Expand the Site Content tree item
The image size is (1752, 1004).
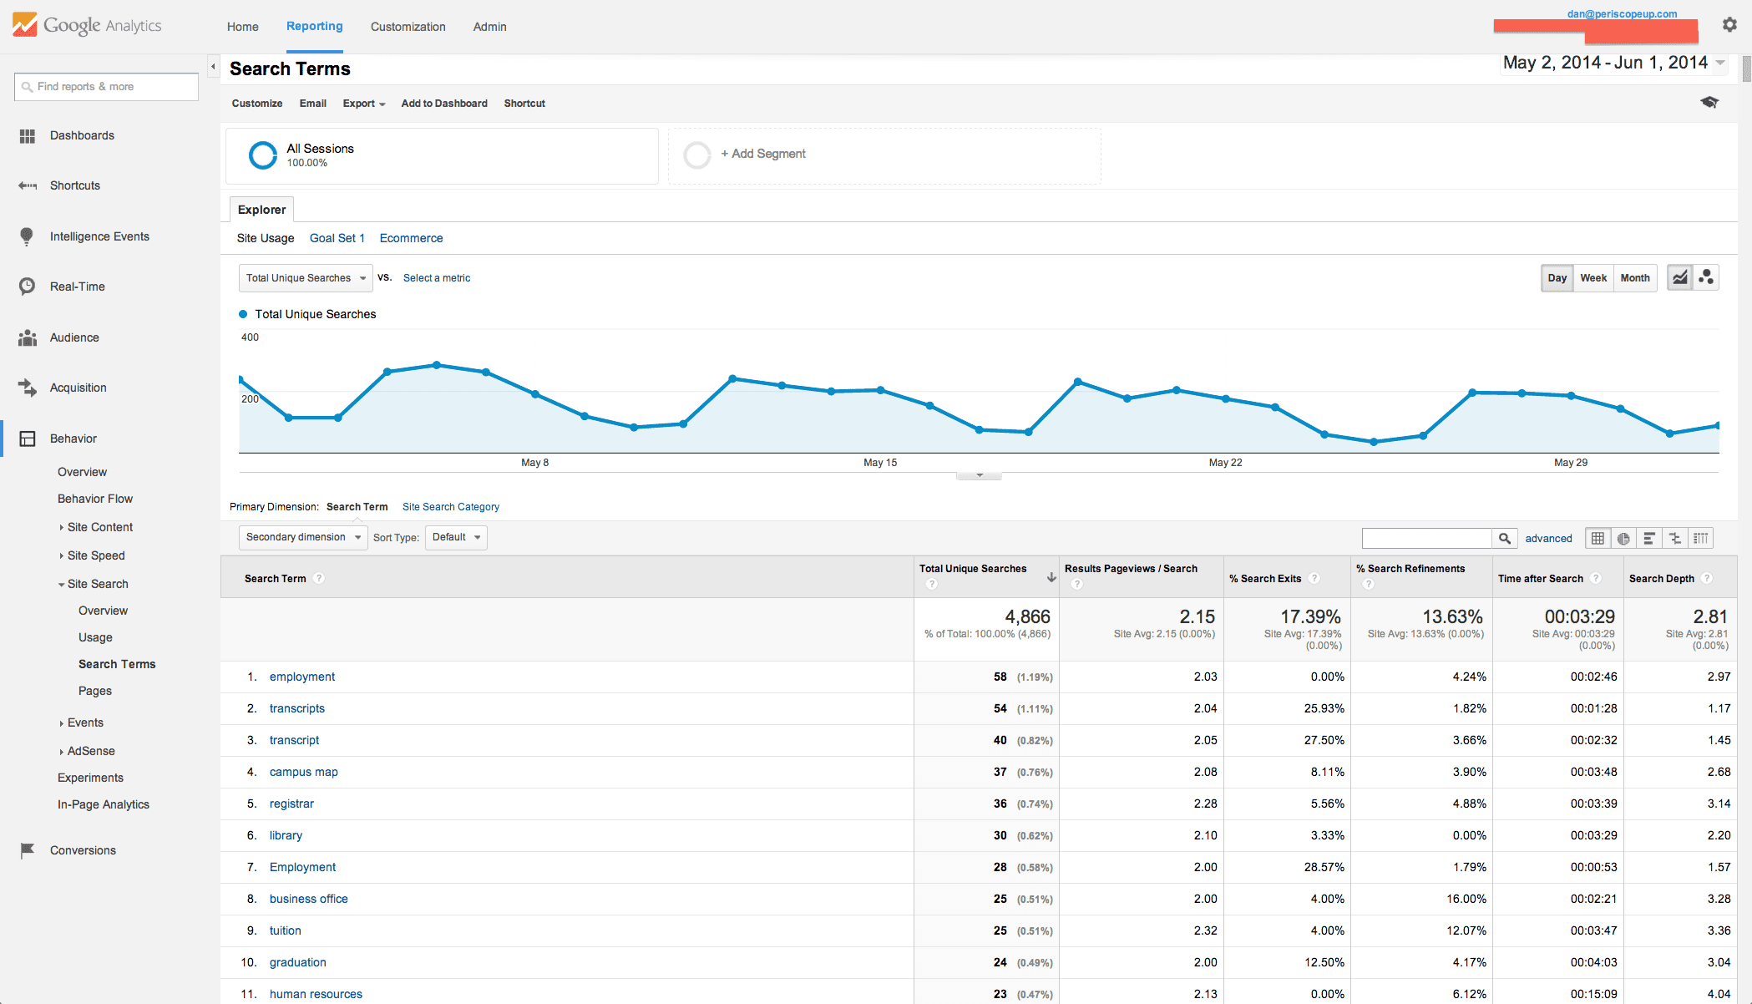pyautogui.click(x=61, y=527)
